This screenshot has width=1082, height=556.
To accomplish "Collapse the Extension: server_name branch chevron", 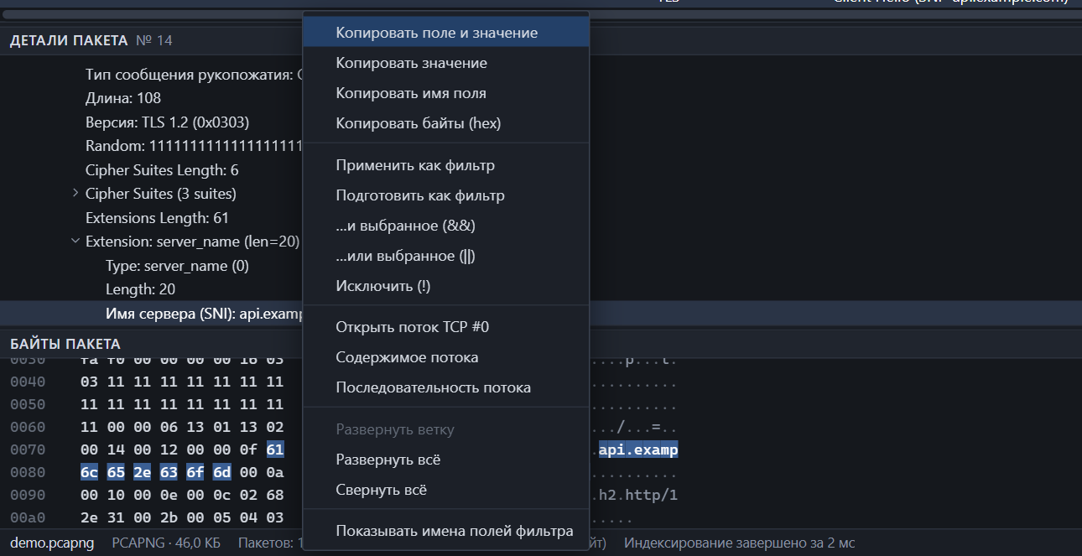I will 76,242.
